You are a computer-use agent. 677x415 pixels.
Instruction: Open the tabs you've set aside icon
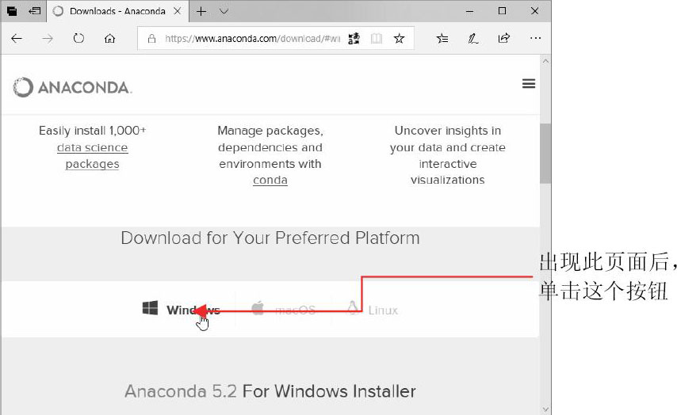12,11
